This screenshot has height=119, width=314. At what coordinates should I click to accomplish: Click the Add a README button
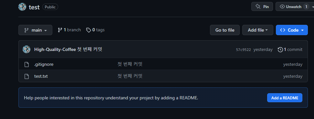point(285,98)
